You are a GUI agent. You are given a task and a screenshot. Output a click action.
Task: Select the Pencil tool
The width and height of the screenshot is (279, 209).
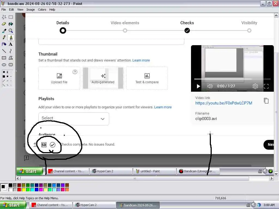(x=4, y=38)
